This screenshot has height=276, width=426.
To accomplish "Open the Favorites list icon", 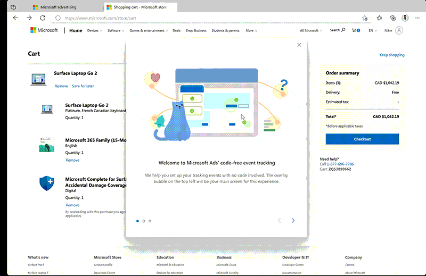I will click(x=379, y=18).
